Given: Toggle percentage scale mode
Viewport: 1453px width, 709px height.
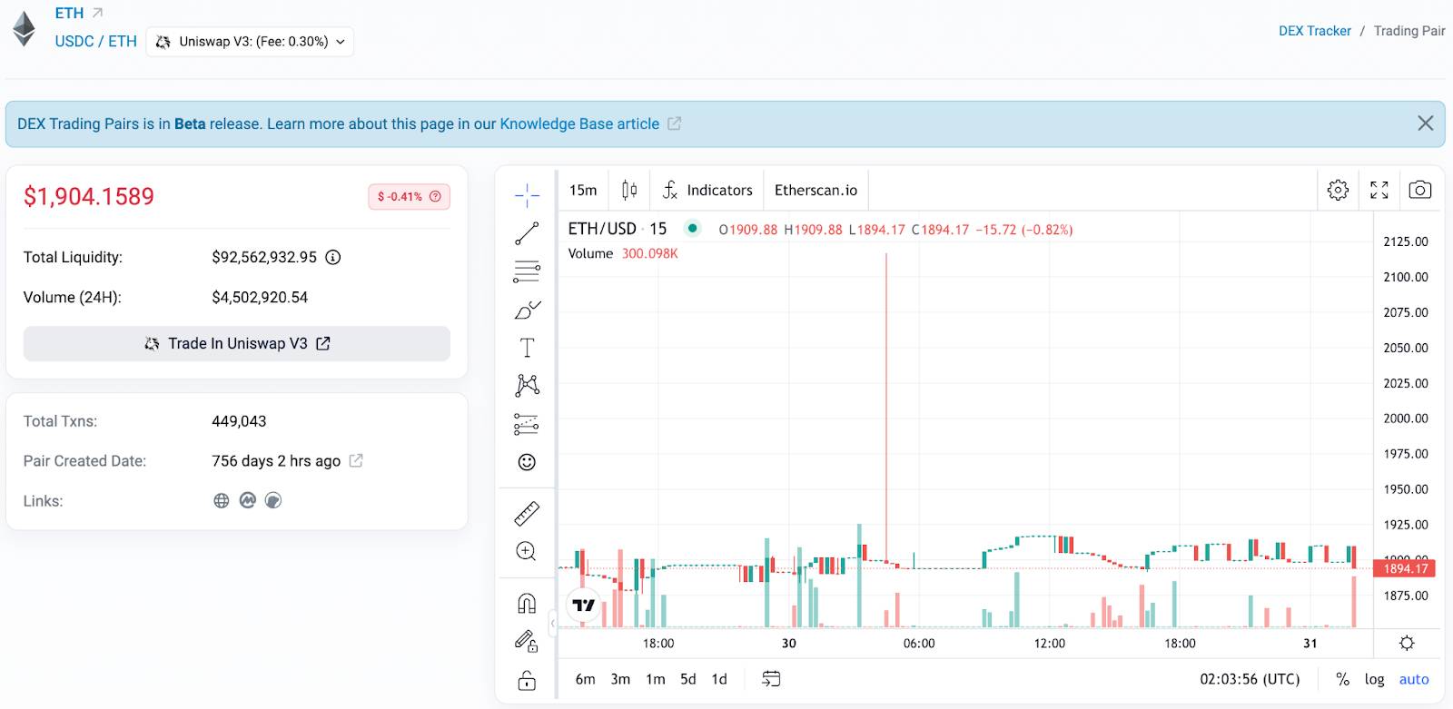Looking at the screenshot, I should coord(1342,679).
